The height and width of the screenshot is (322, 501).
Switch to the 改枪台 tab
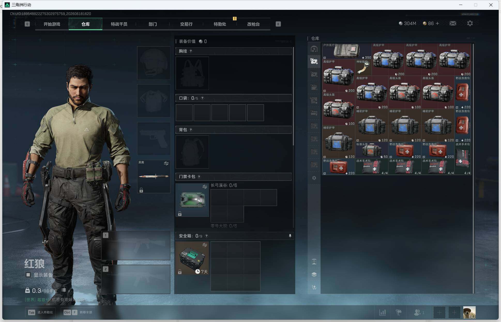(x=253, y=24)
